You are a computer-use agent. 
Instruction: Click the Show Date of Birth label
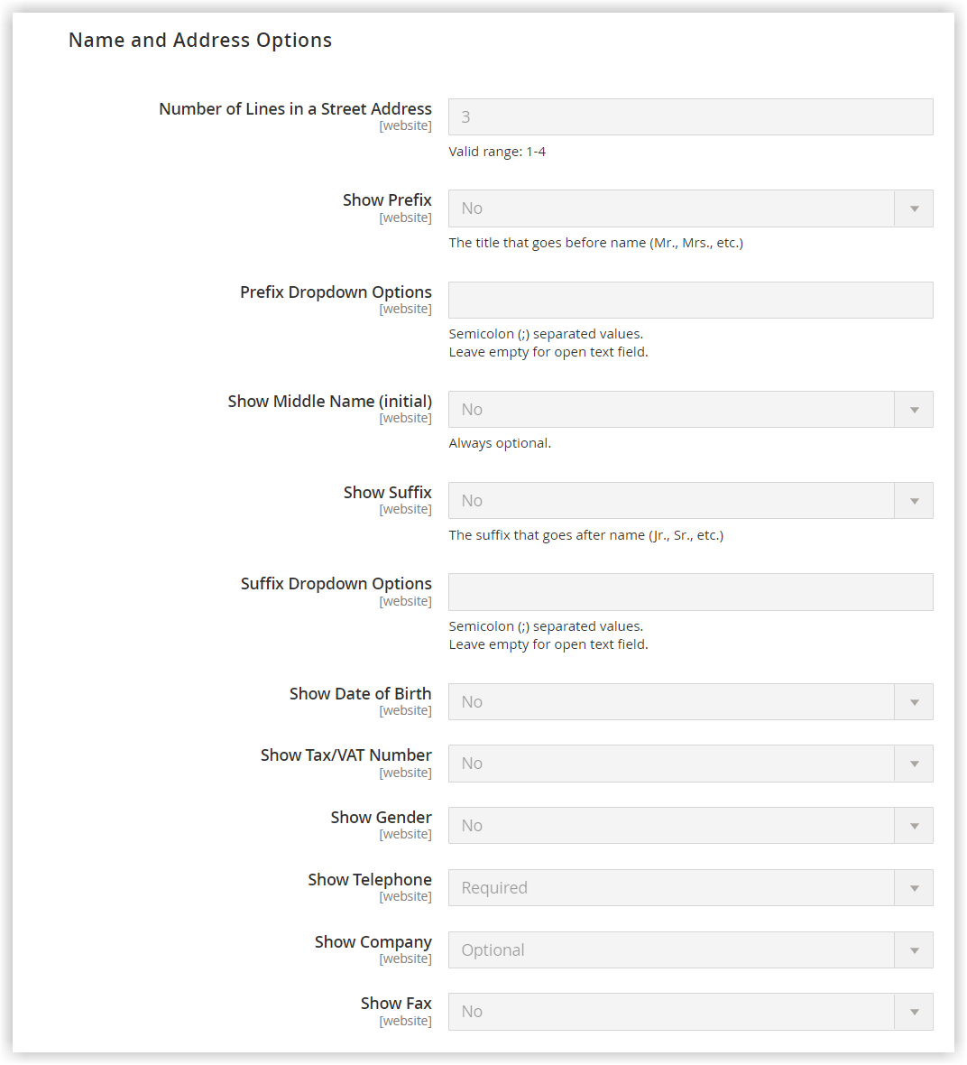tap(361, 693)
